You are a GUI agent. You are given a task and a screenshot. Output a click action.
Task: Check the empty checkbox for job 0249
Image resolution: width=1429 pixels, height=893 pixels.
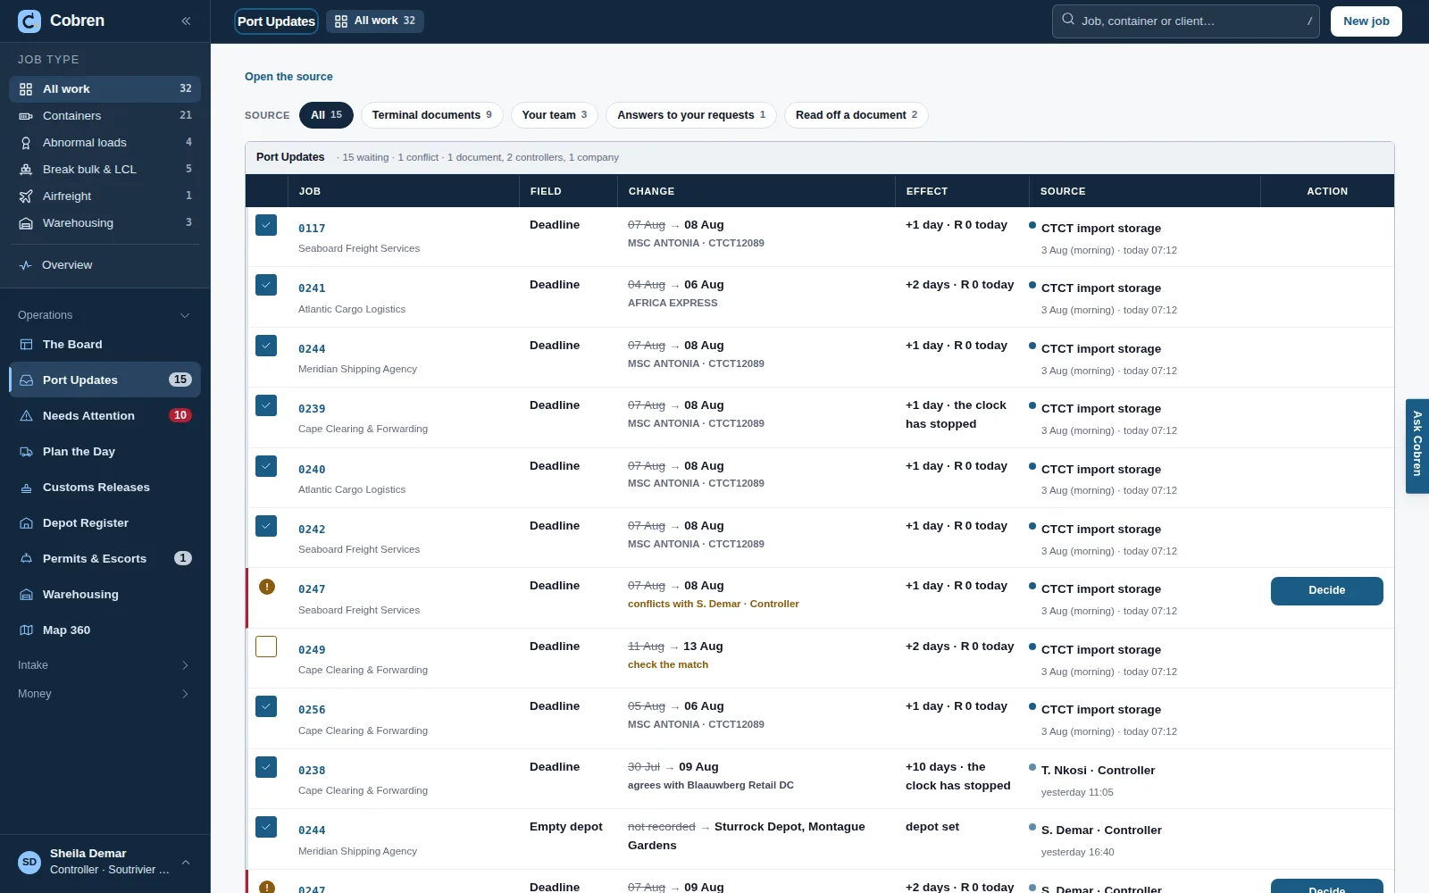point(266,647)
